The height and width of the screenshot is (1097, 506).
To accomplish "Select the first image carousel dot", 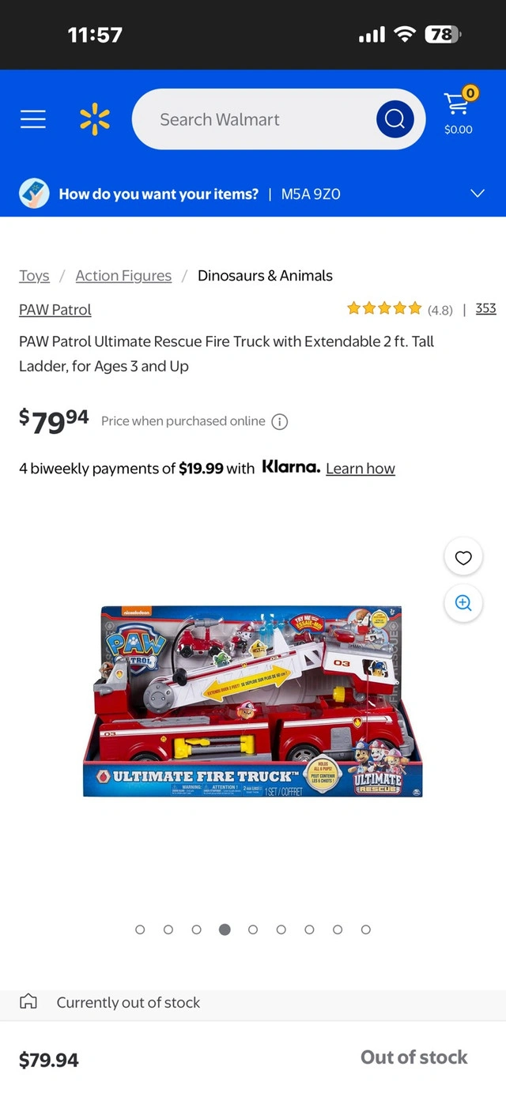I will point(140,929).
